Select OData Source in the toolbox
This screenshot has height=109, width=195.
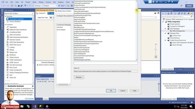[x=14, y=57]
